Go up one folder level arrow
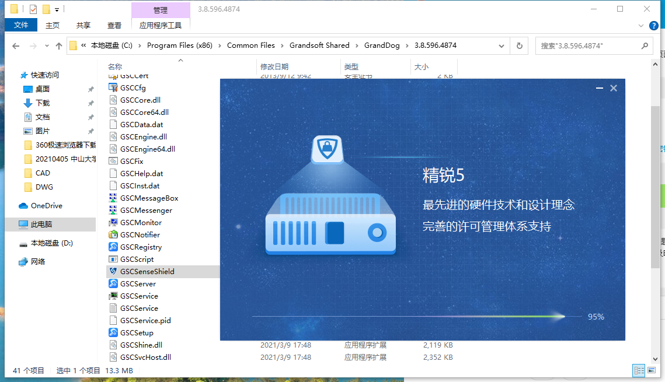665x382 pixels. 58,45
